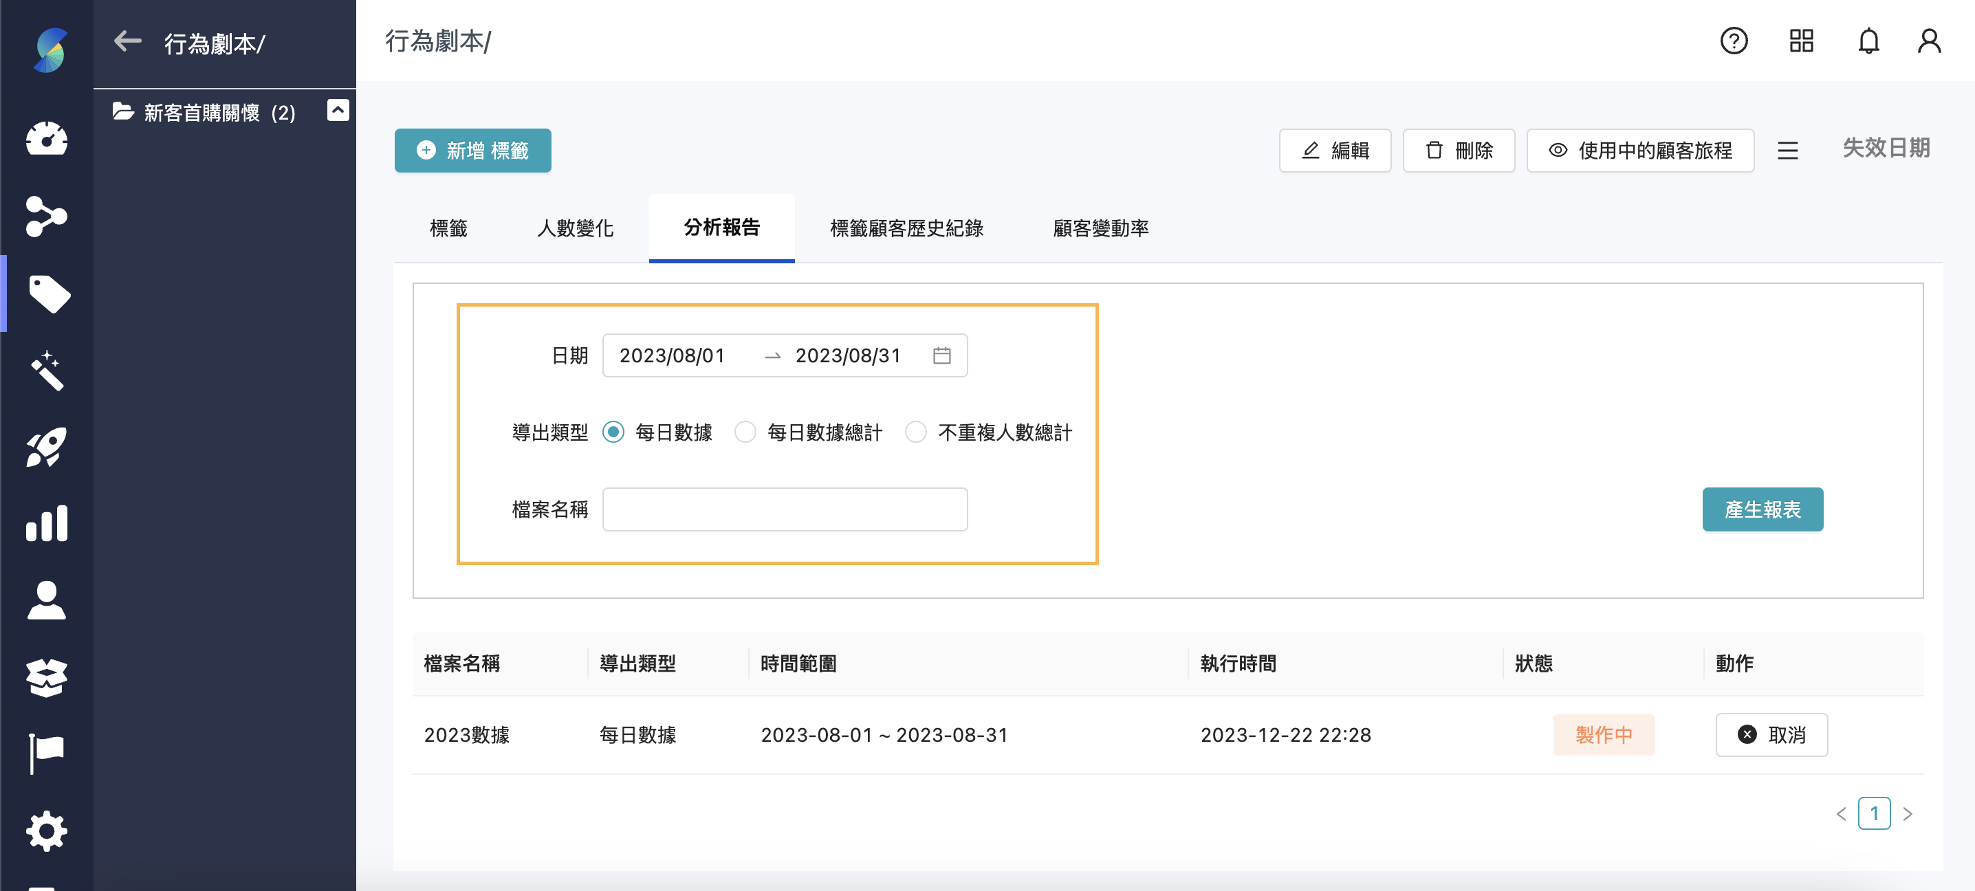1975x891 pixels.
Task: Collapse the 新客首購關懷 folder chevron
Action: click(x=338, y=111)
